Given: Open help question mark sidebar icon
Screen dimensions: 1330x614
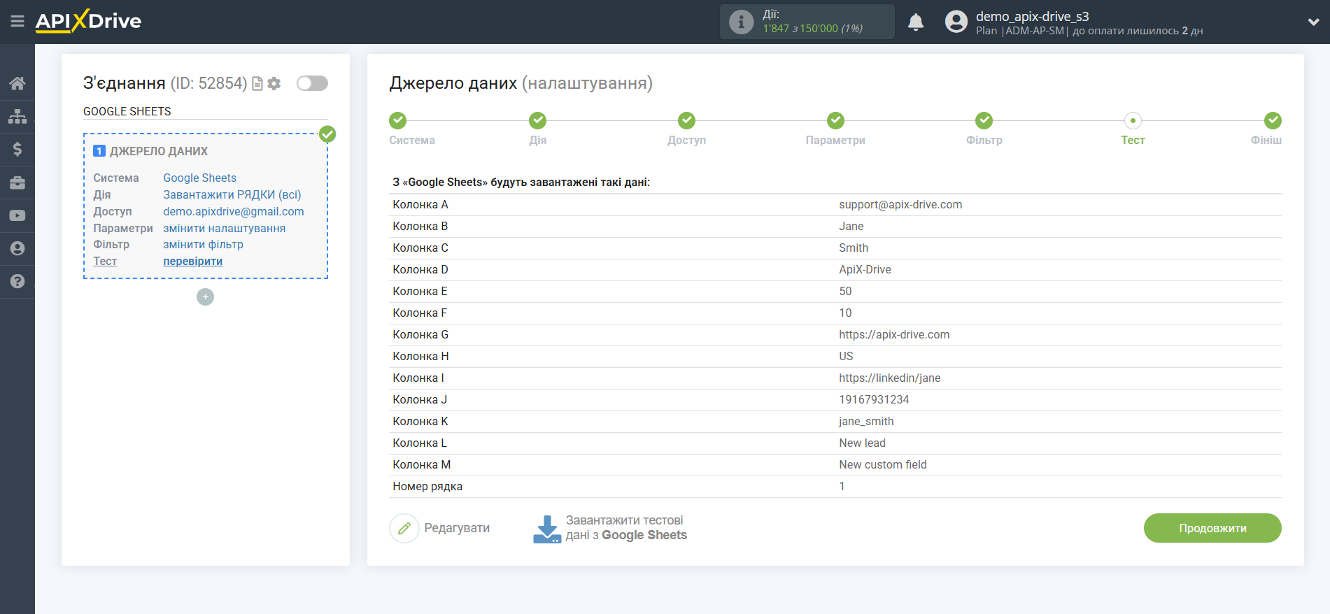Looking at the screenshot, I should click(17, 281).
